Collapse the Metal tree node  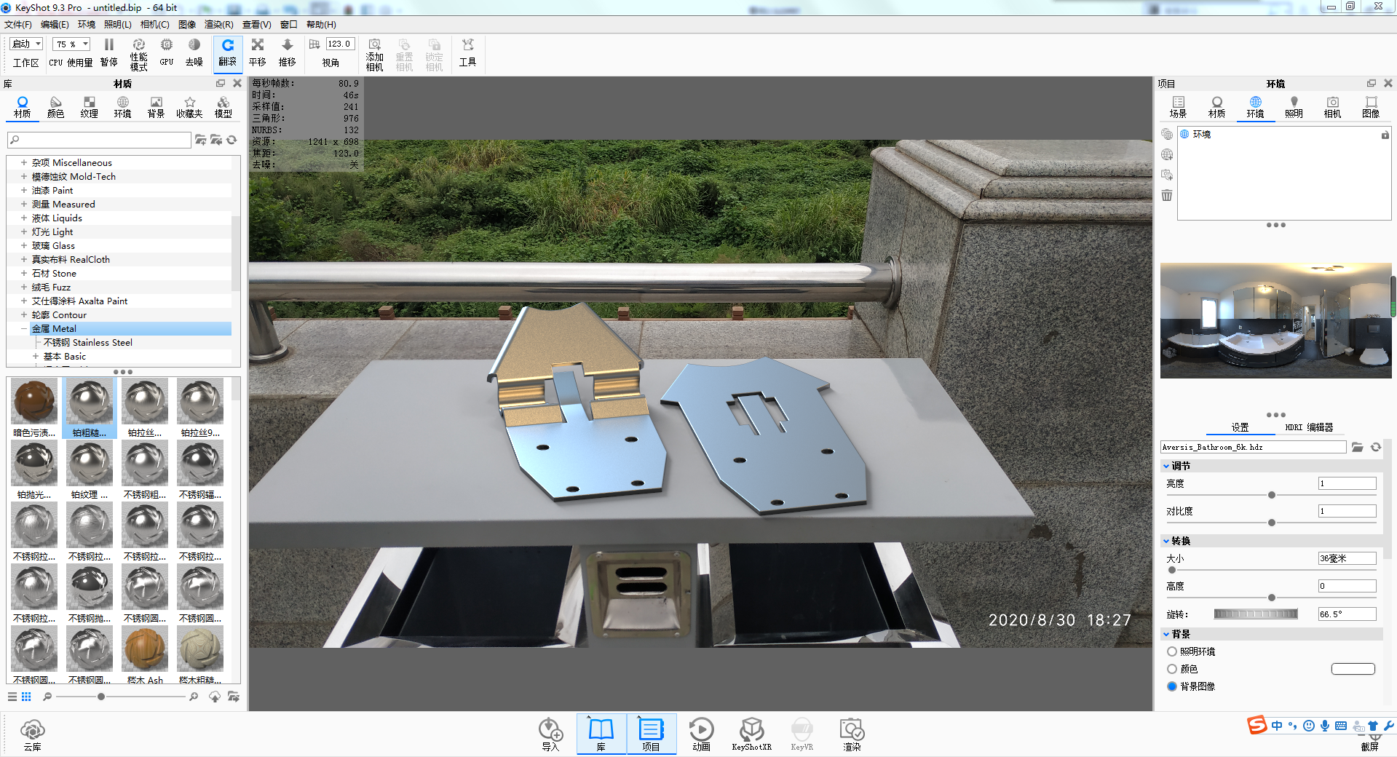(x=23, y=329)
